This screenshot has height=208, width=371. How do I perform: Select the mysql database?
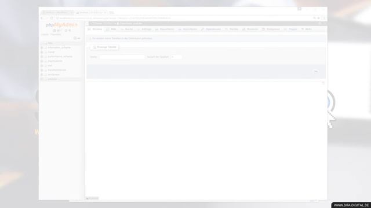pos(51,52)
